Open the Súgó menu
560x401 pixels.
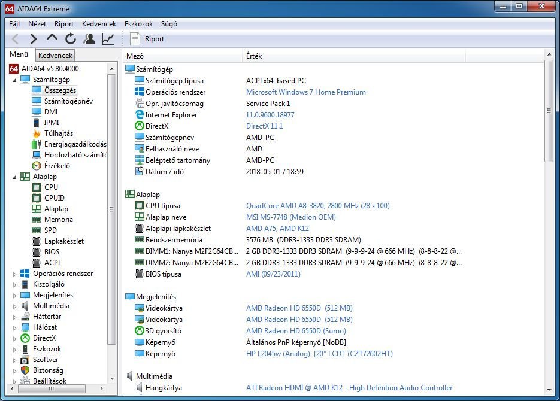[169, 24]
